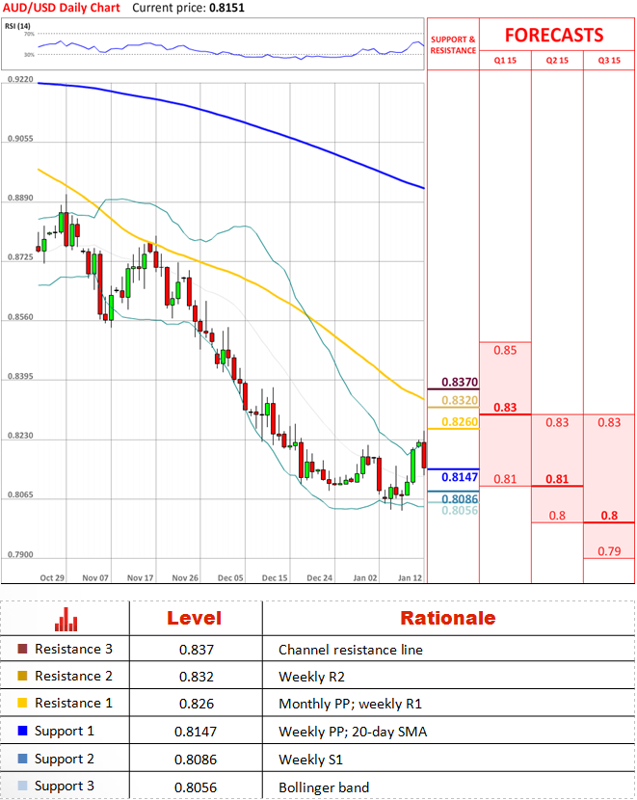
Task: Click the Oct 29 date axis label
Action: point(52,578)
